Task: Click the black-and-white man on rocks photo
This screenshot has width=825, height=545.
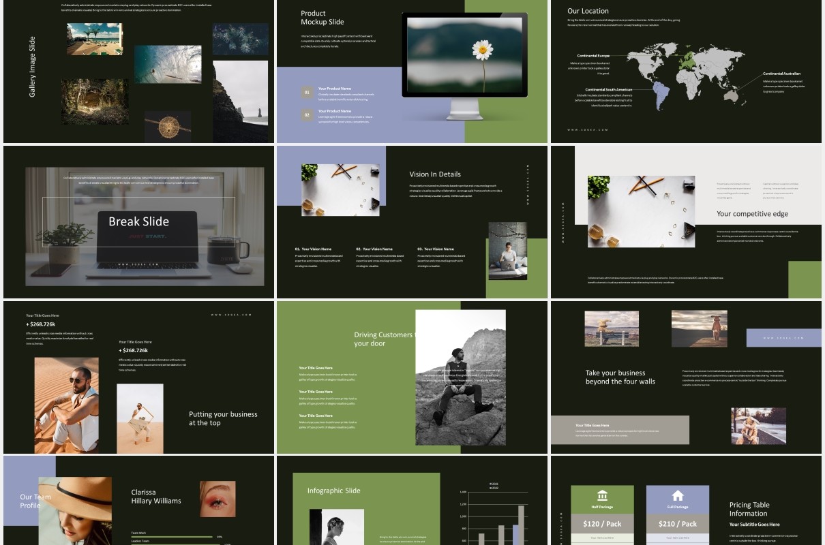Action: (460, 377)
